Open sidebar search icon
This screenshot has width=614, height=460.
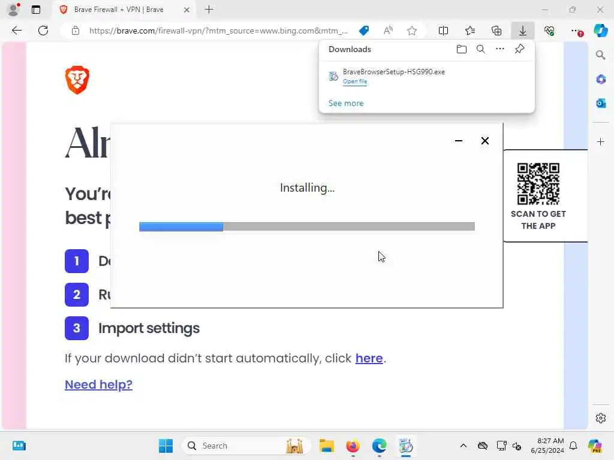pos(601,55)
